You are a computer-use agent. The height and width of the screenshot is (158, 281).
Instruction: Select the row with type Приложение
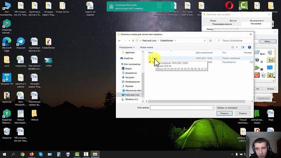pyautogui.click(x=200, y=62)
